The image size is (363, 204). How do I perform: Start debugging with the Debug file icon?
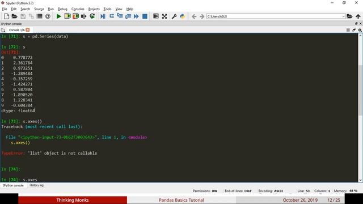tap(103, 16)
